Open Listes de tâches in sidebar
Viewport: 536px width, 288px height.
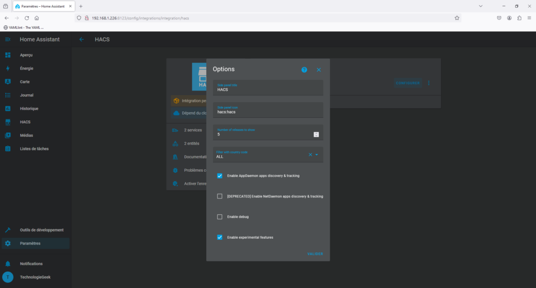pos(34,149)
